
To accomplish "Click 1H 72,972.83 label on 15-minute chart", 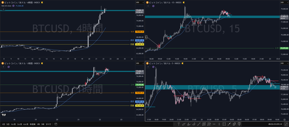I will click(x=284, y=48).
